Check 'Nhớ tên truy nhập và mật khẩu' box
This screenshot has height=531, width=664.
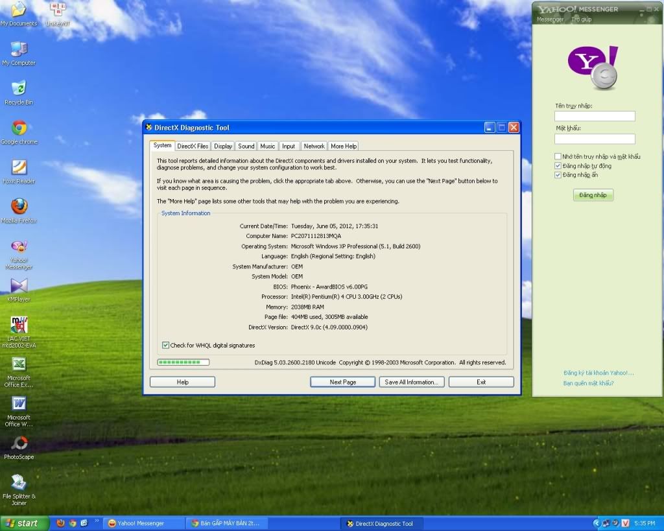click(x=558, y=156)
